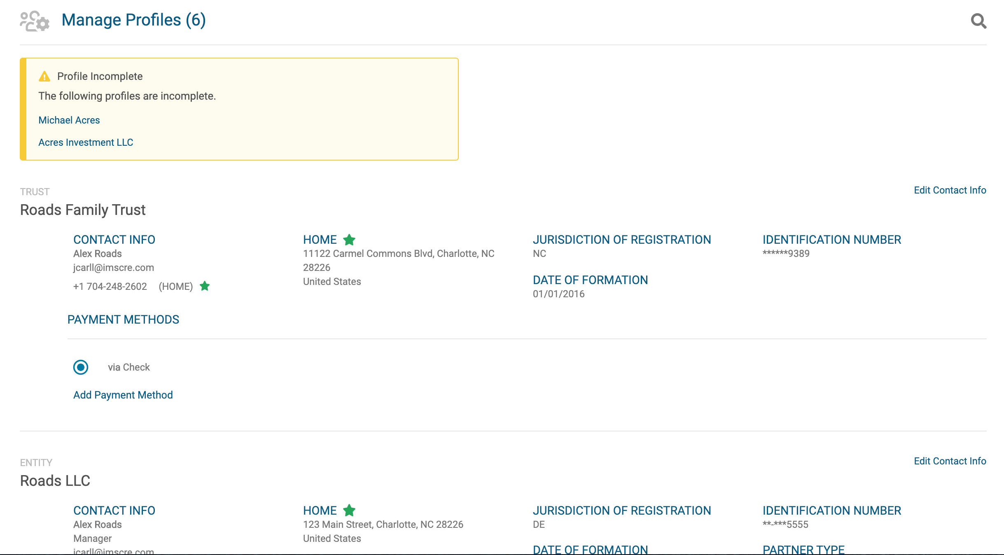Click the ENTITY profile type label
The width and height of the screenshot is (1004, 555).
[36, 463]
